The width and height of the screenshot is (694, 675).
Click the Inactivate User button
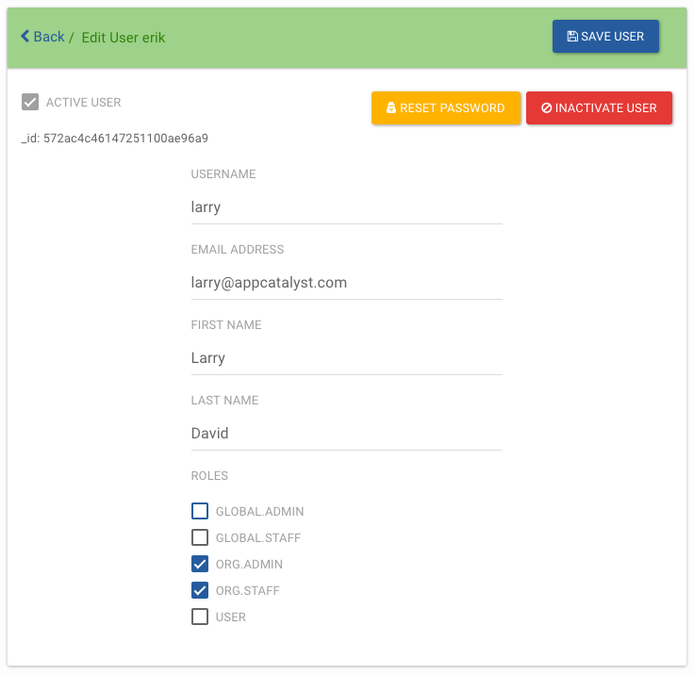pyautogui.click(x=599, y=108)
